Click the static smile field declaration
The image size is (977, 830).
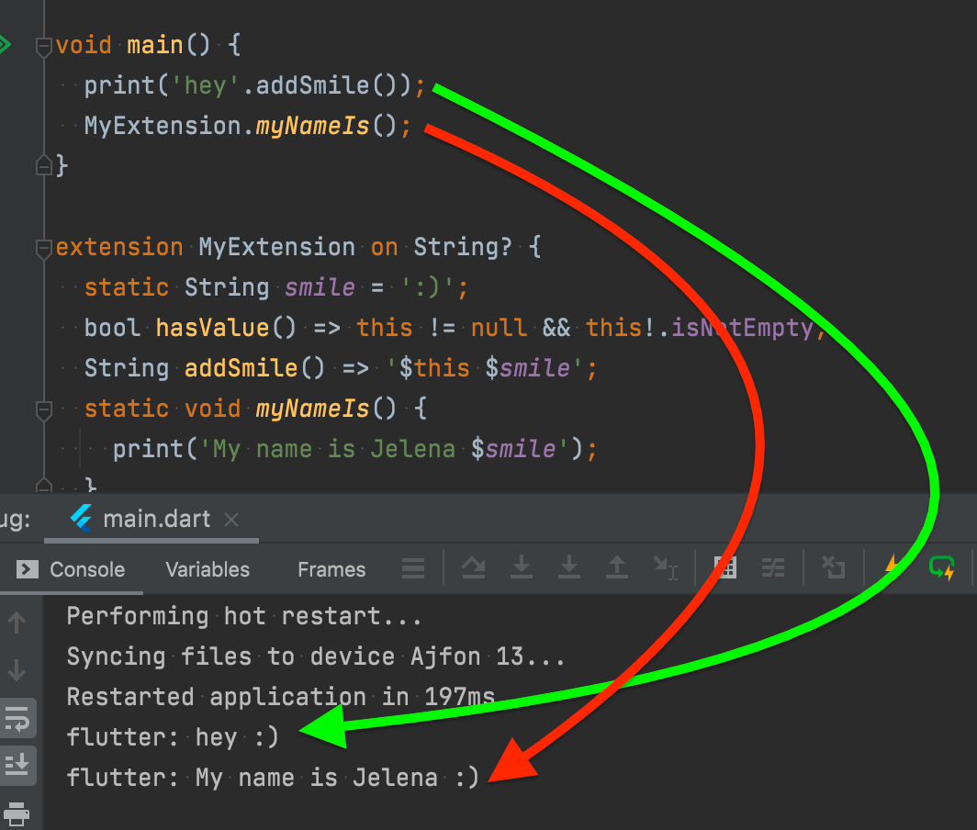276,287
